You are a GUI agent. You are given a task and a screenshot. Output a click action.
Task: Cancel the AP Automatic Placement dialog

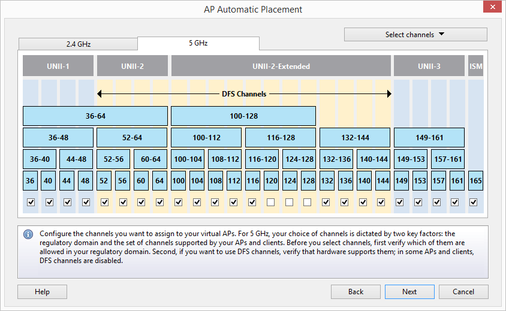pyautogui.click(x=463, y=292)
